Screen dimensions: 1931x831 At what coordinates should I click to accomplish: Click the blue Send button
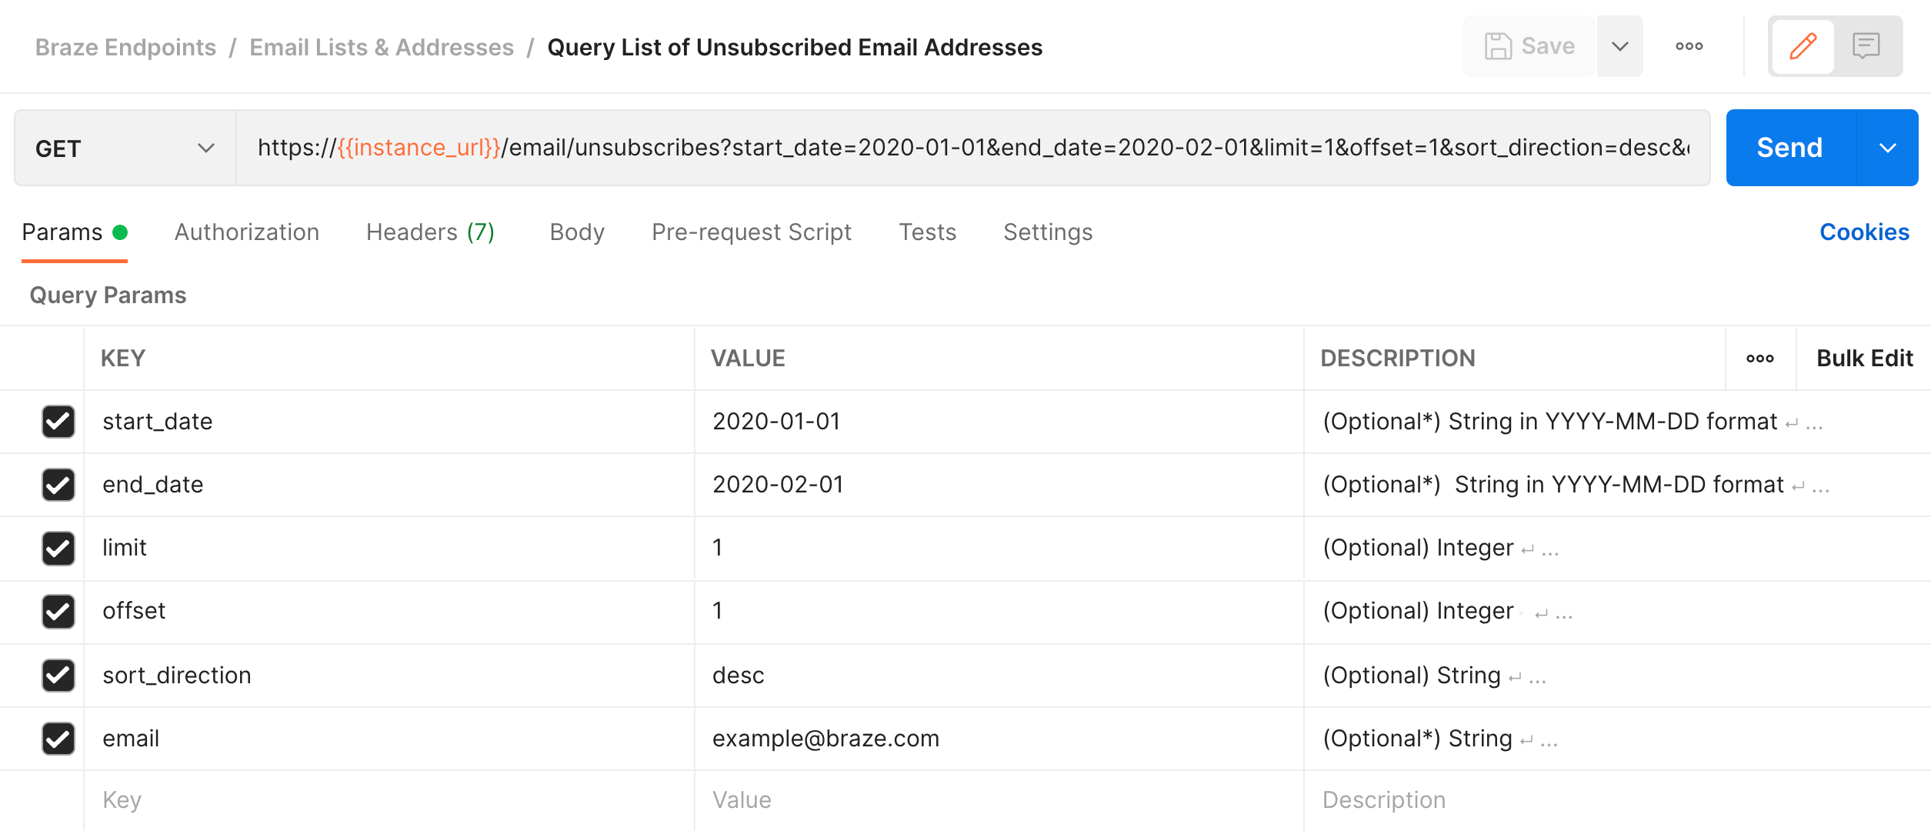click(1787, 148)
